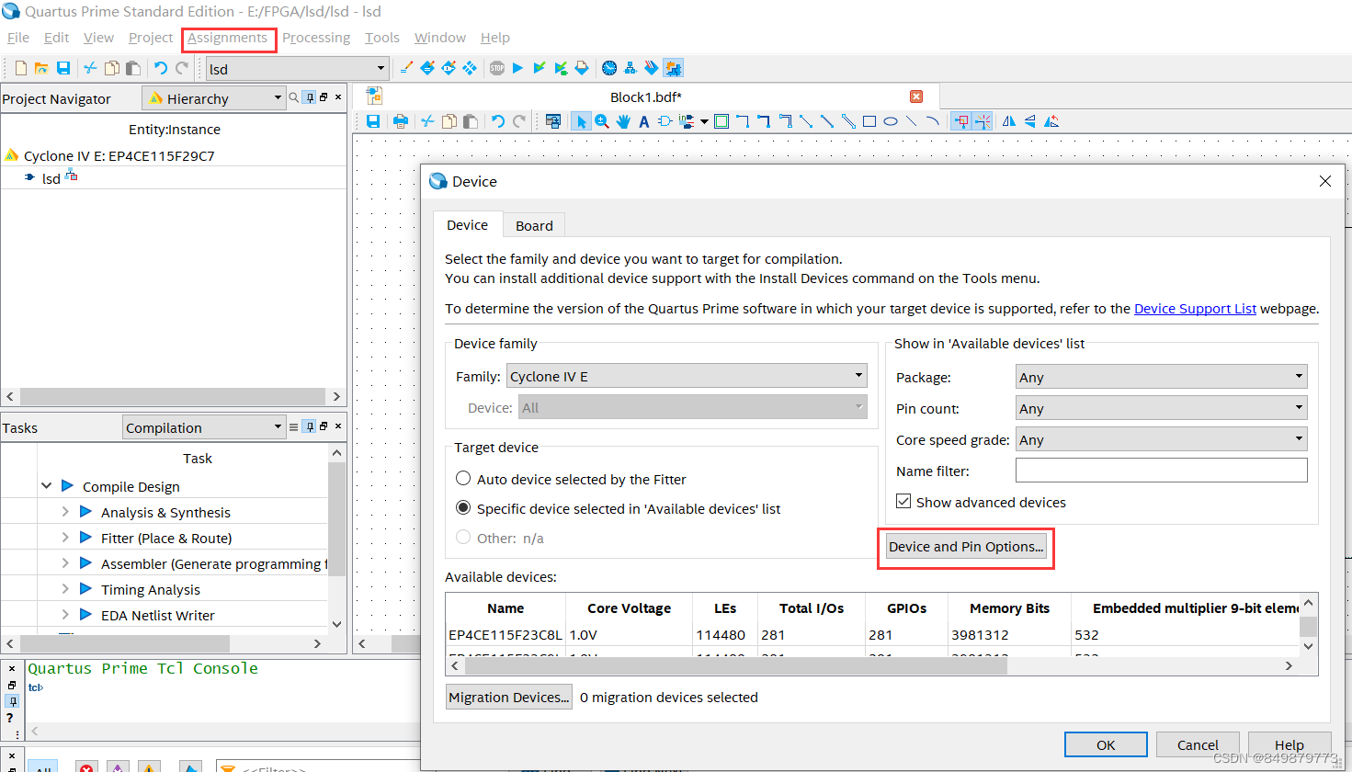This screenshot has height=772, width=1352.
Task: Open Programmer icon in main toolbar
Action: (652, 68)
